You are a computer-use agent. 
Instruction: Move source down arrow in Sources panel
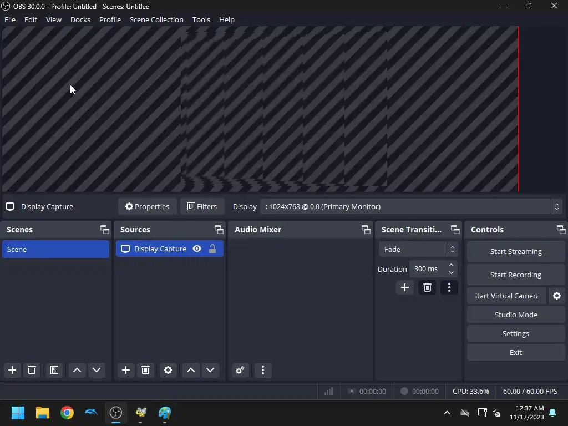(210, 370)
